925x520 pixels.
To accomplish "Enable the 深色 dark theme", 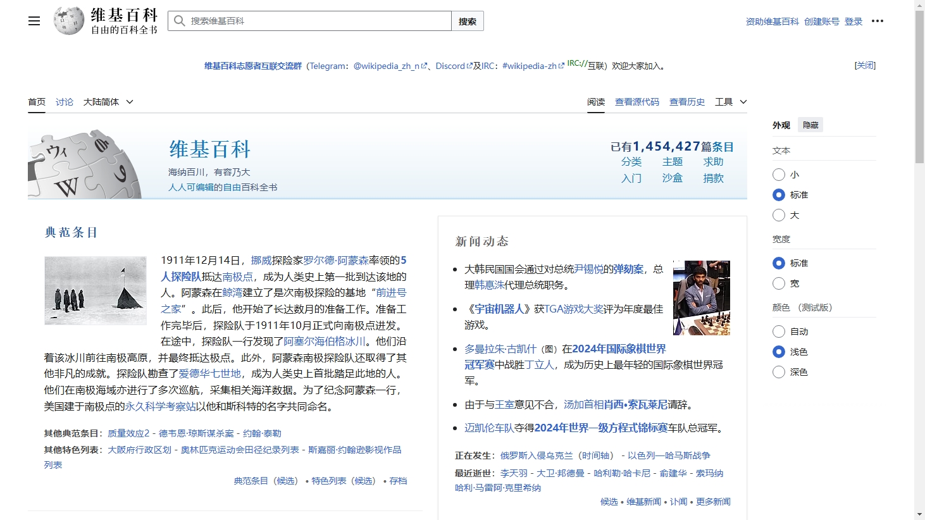I will coord(779,372).
